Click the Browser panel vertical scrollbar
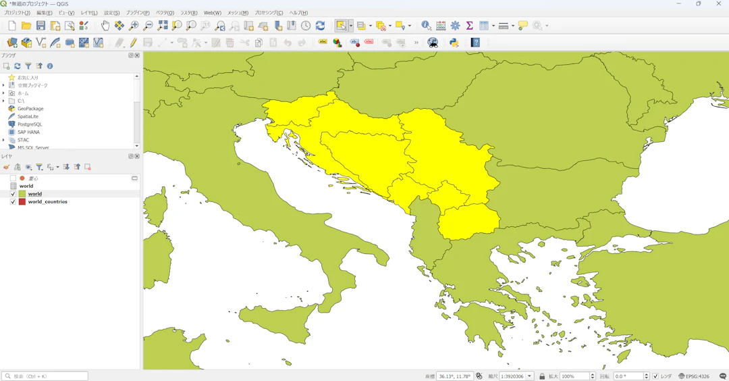The width and height of the screenshot is (729, 381). pos(136,111)
